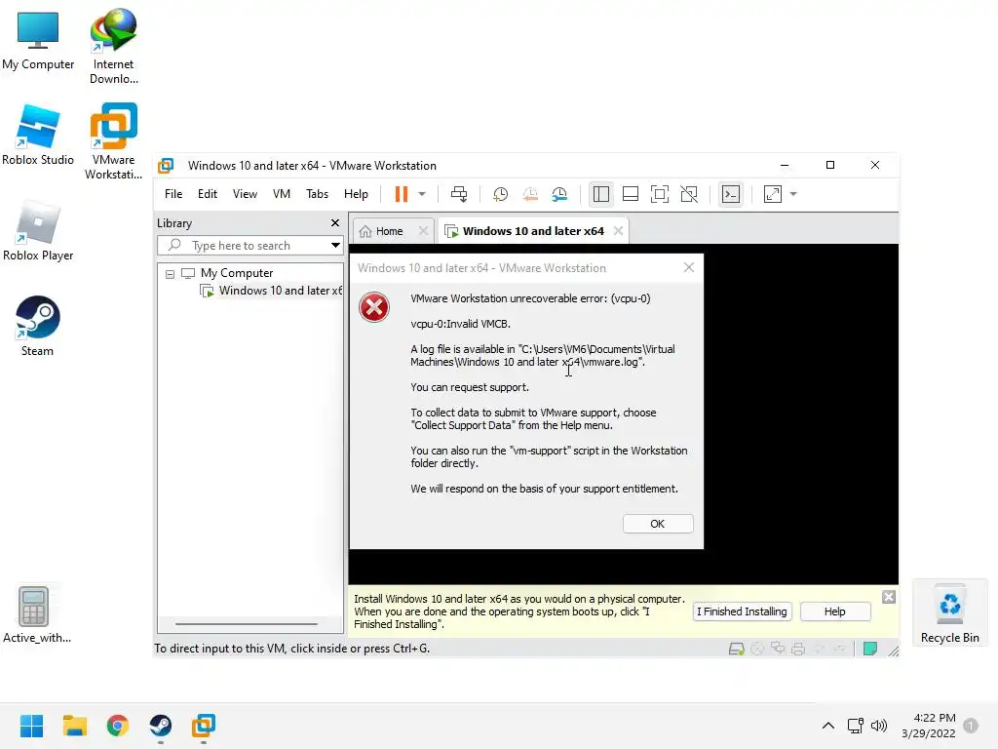The width and height of the screenshot is (998, 749).
Task: Open the View menu
Action: click(x=245, y=194)
